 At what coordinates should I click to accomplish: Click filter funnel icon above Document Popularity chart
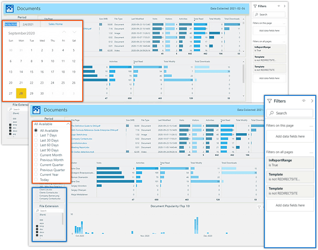[x=259, y=207]
